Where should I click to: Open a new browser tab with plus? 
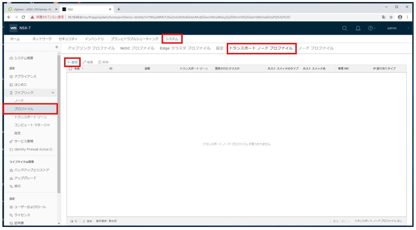click(x=119, y=9)
